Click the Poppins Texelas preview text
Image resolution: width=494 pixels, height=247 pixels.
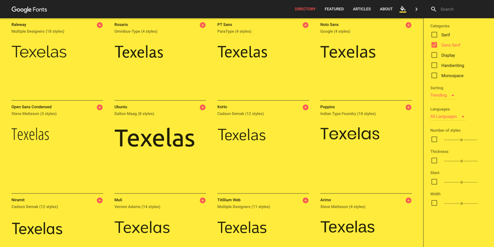point(350,134)
